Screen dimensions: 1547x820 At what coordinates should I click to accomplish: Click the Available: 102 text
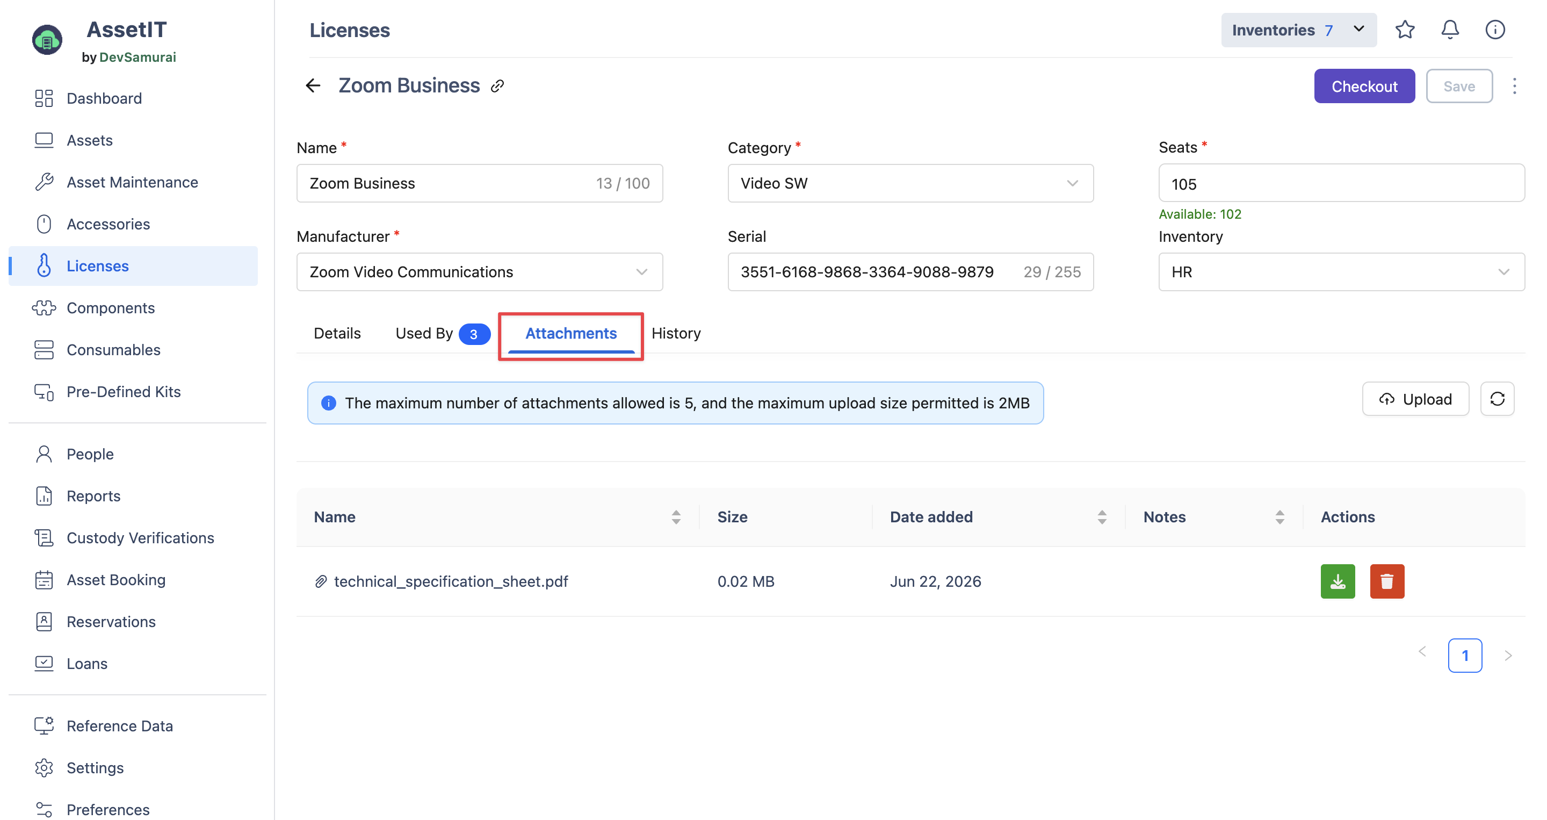[x=1199, y=214]
